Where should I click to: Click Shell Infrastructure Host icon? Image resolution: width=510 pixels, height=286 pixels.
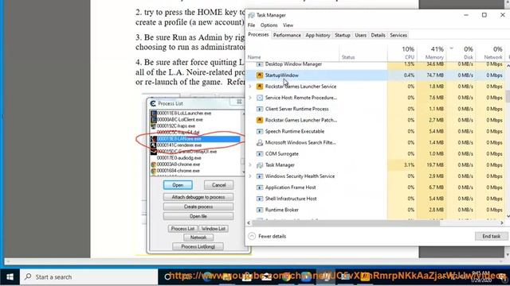[260, 199]
